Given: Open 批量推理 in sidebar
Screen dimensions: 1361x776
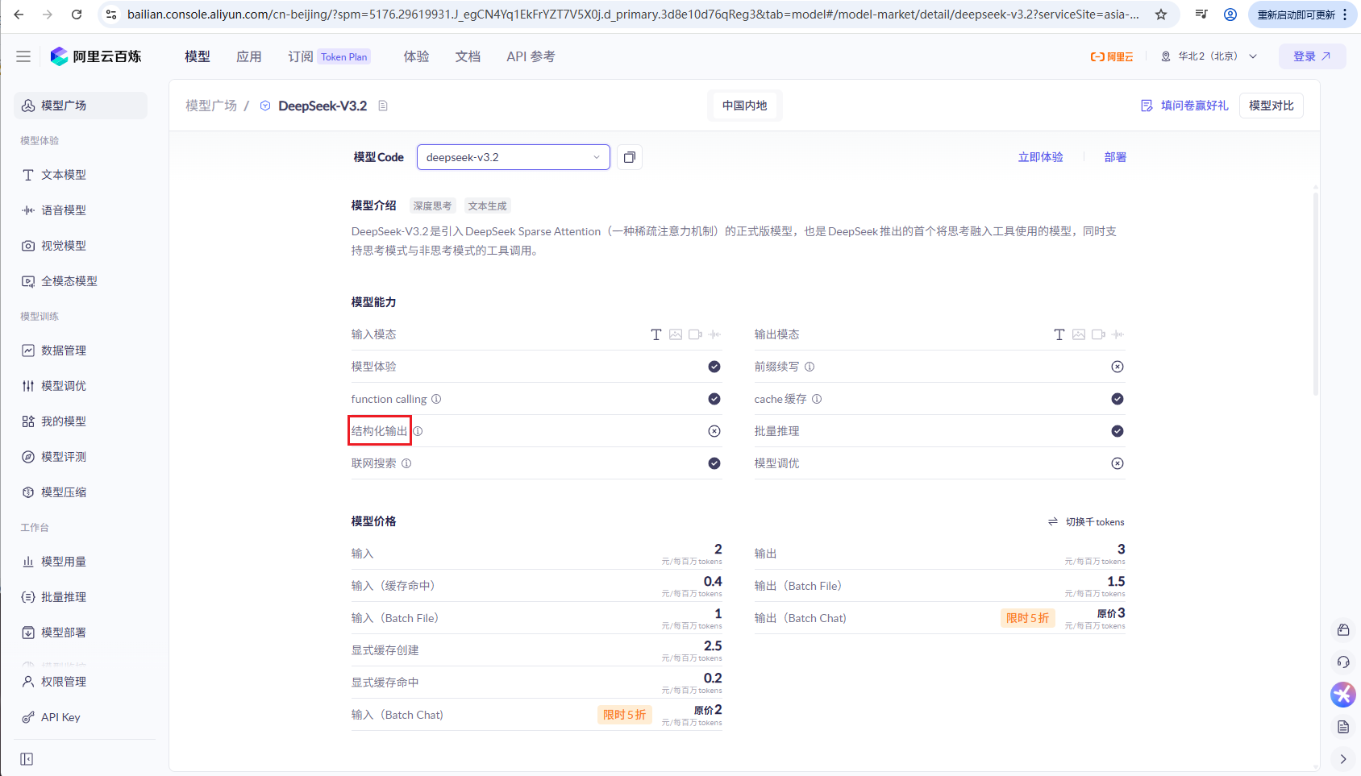Looking at the screenshot, I should click(81, 597).
